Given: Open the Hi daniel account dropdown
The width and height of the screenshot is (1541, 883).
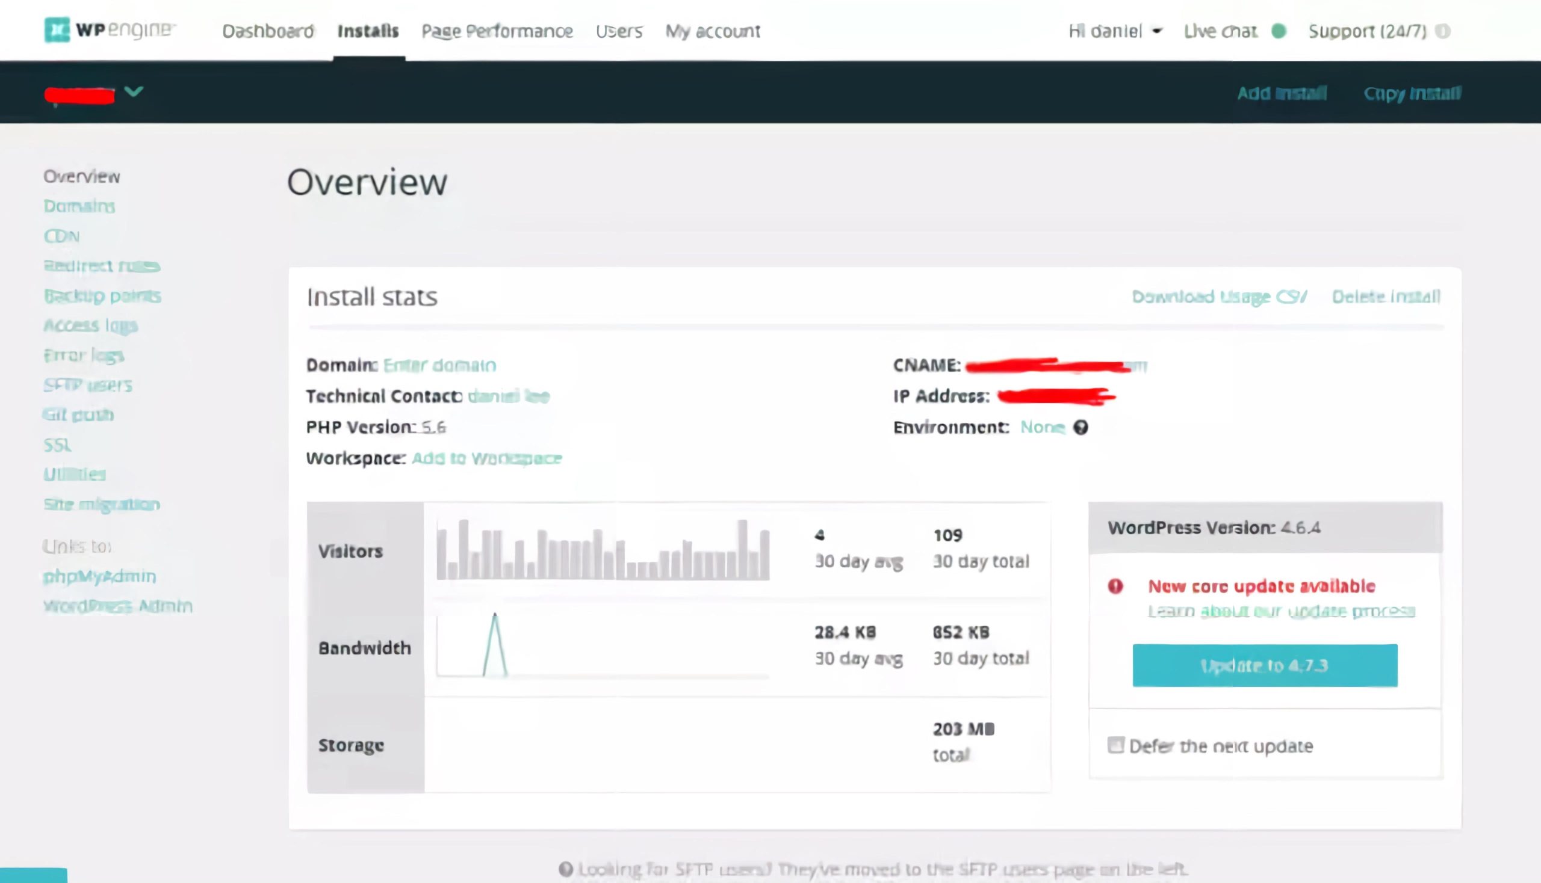Looking at the screenshot, I should 1117,31.
